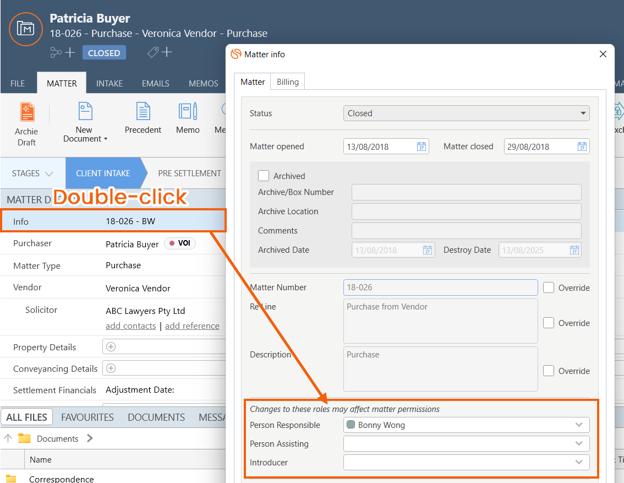This screenshot has height=483, width=624.
Task: Add Property Details with plus icon
Action: [111, 347]
